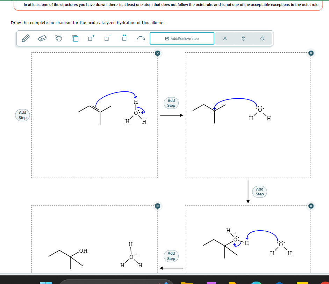Click Add Step on the downward arrow
This screenshot has height=284, width=329.
tap(259, 192)
